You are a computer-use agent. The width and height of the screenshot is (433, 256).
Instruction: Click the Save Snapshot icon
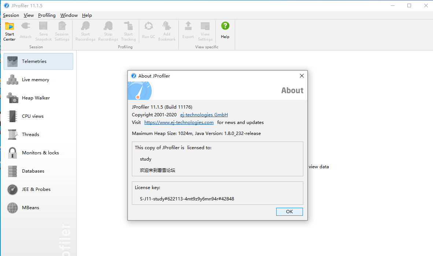(x=43, y=31)
